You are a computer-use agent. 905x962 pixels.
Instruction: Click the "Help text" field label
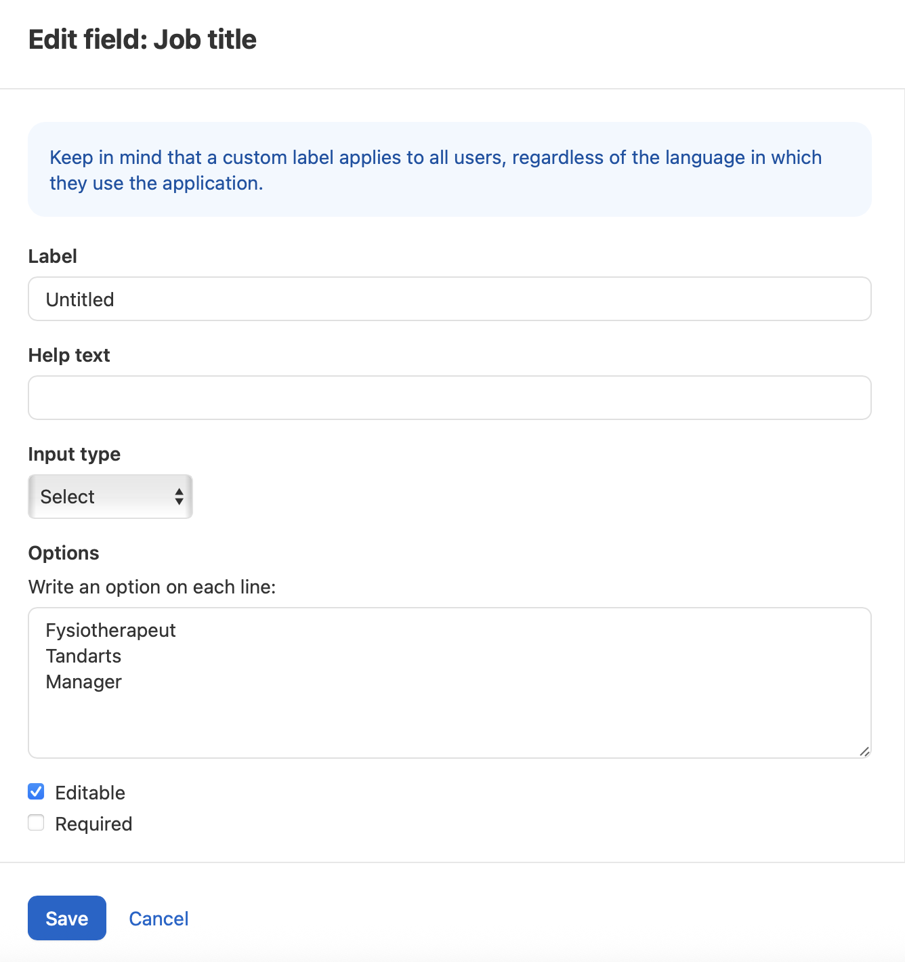click(69, 355)
